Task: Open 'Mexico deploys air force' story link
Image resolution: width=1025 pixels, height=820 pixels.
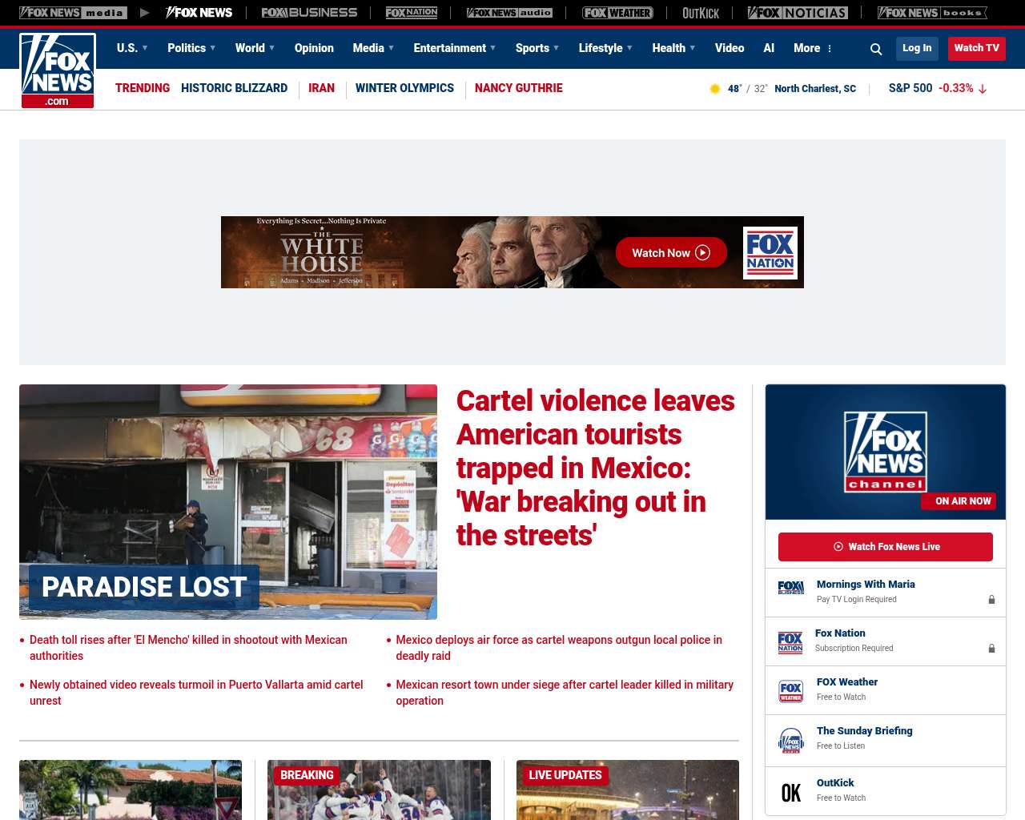Action: coord(559,648)
